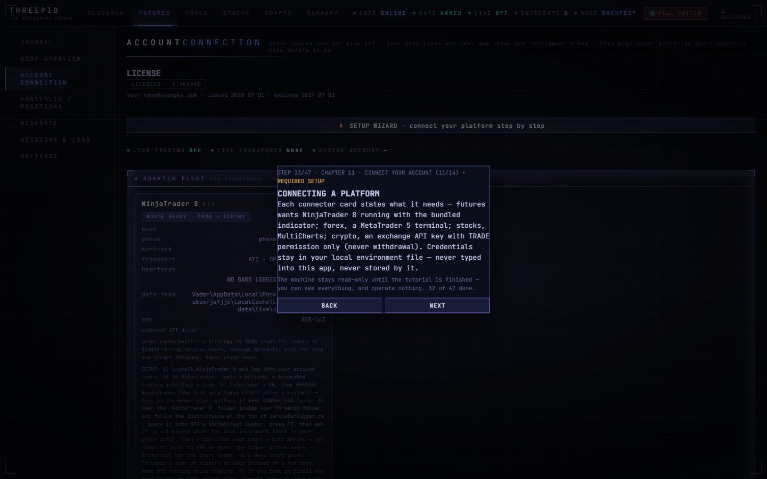The height and width of the screenshot is (479, 767).
Task: Click the MODE BACKTEST status
Action: pyautogui.click(x=605, y=13)
